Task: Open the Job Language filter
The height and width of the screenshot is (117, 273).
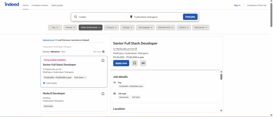Action: (145, 27)
